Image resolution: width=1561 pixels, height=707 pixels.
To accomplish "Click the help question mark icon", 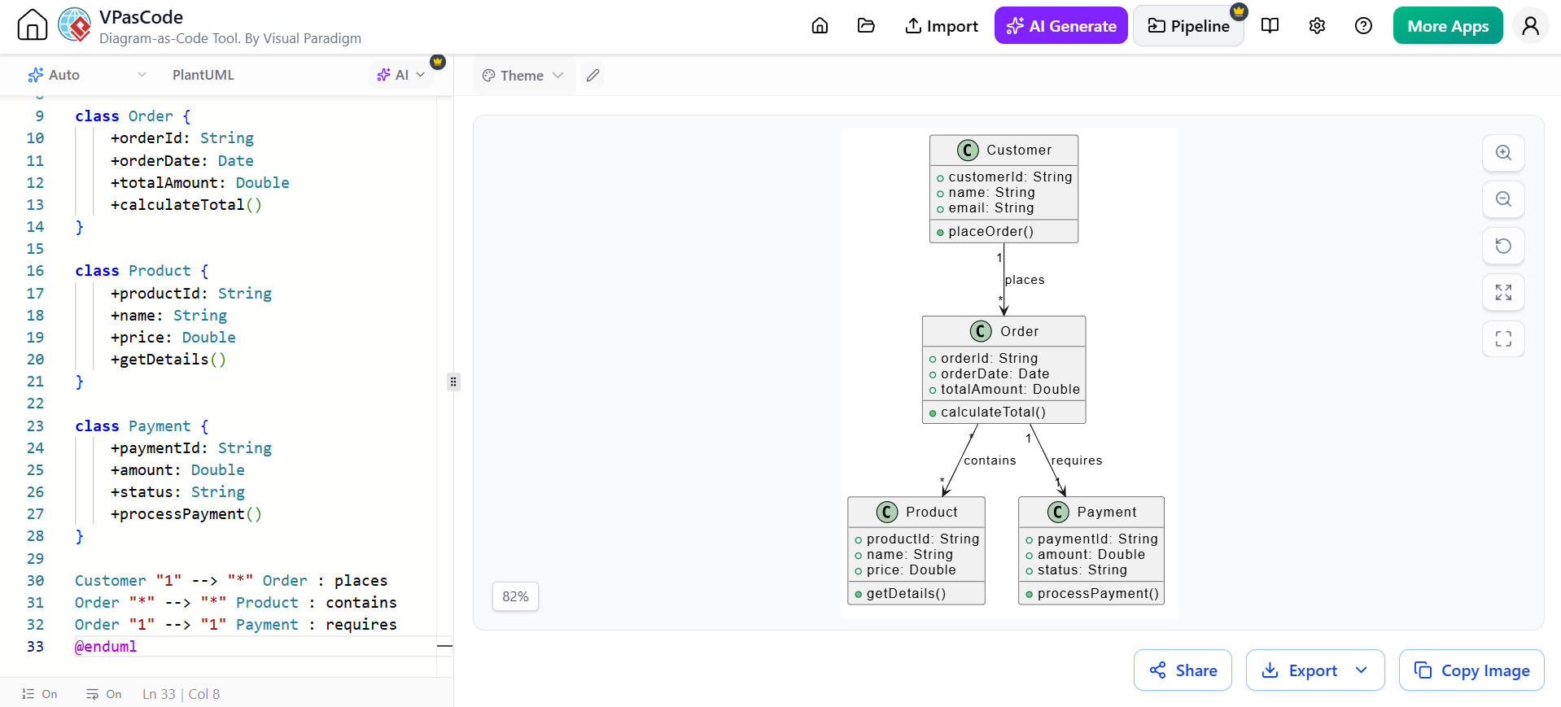I will click(1363, 26).
